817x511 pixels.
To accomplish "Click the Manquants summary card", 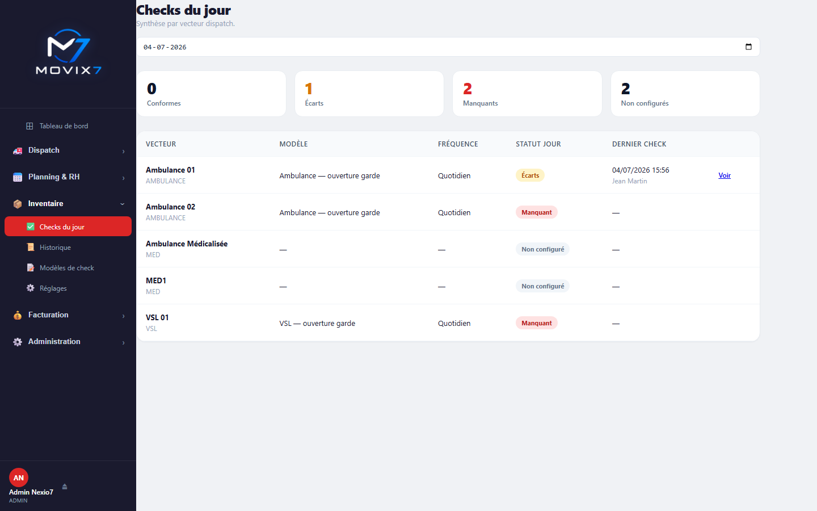I will [527, 94].
